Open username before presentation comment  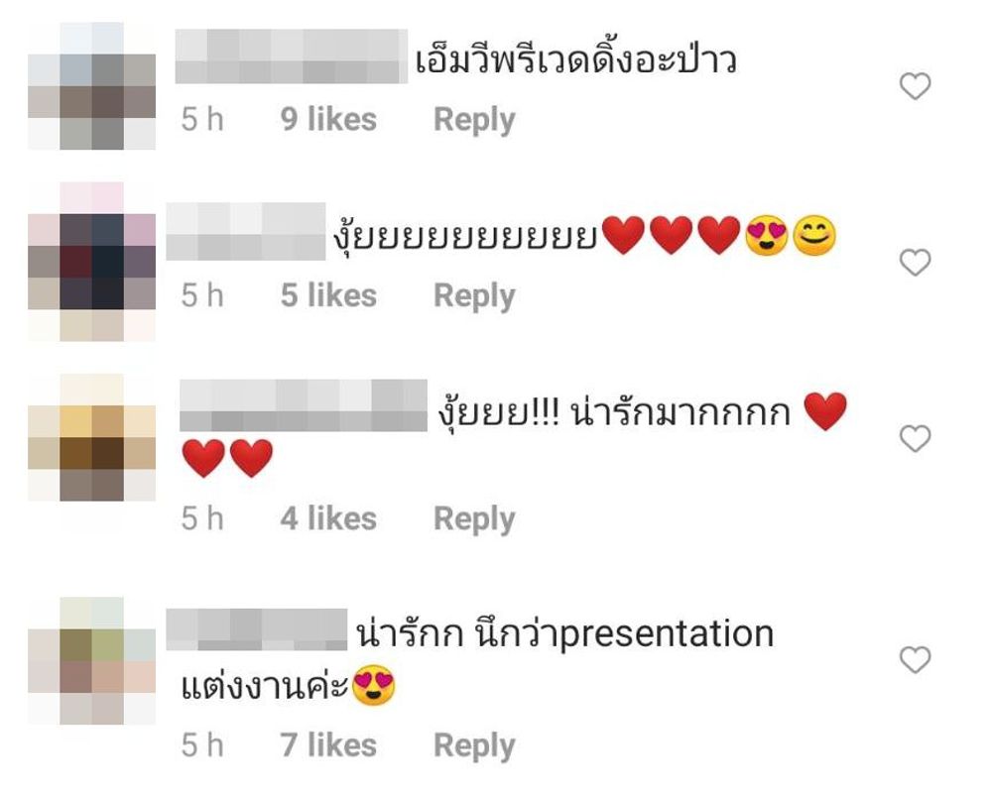tap(256, 629)
